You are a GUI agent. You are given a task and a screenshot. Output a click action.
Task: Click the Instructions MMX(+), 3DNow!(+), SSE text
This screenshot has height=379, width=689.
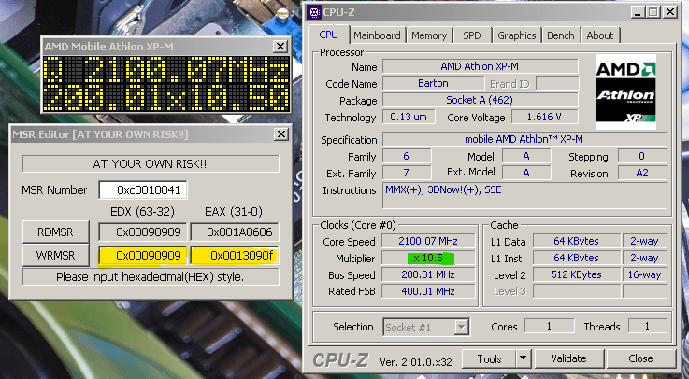[443, 189]
